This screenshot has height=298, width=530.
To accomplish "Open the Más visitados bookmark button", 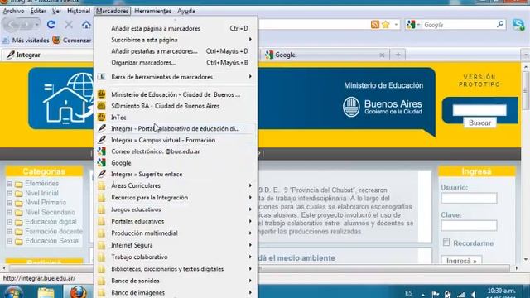I will coord(26,41).
